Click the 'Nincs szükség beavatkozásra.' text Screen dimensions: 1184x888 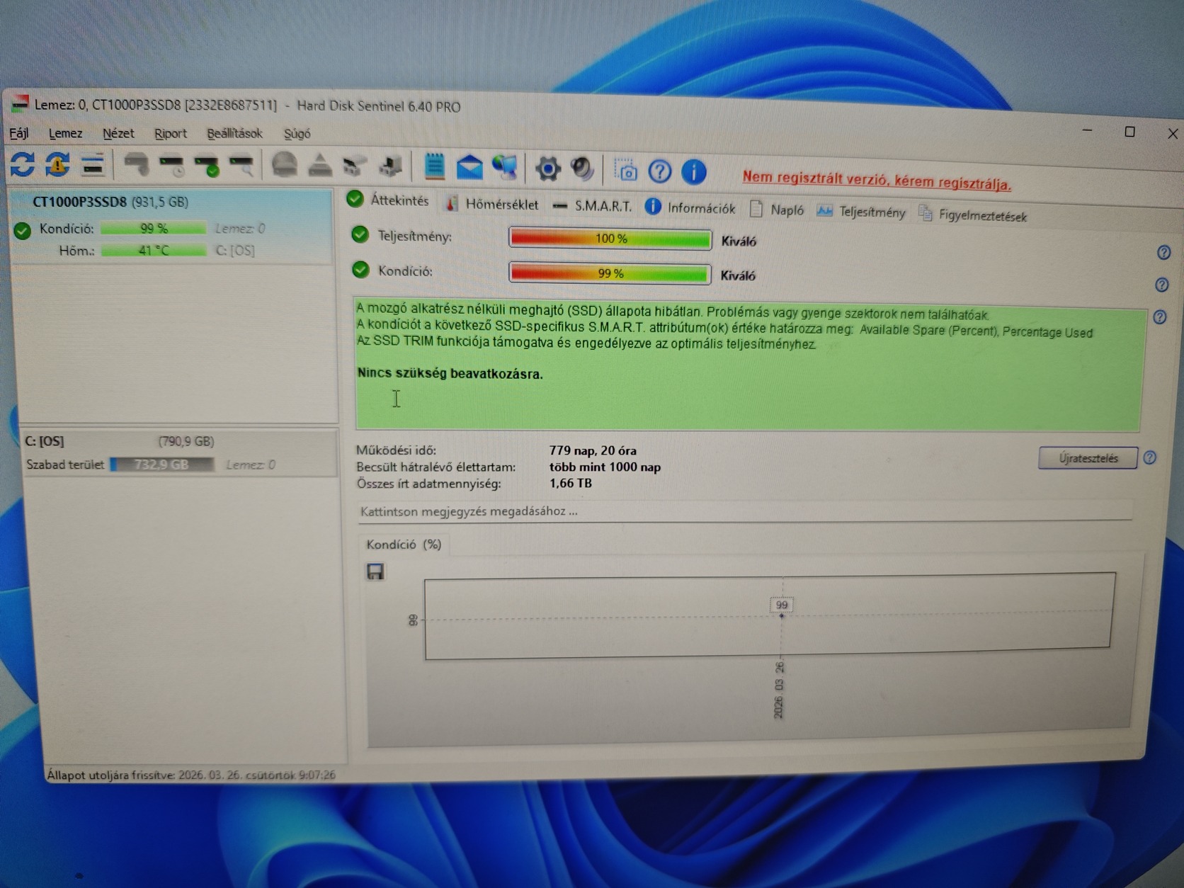(450, 373)
